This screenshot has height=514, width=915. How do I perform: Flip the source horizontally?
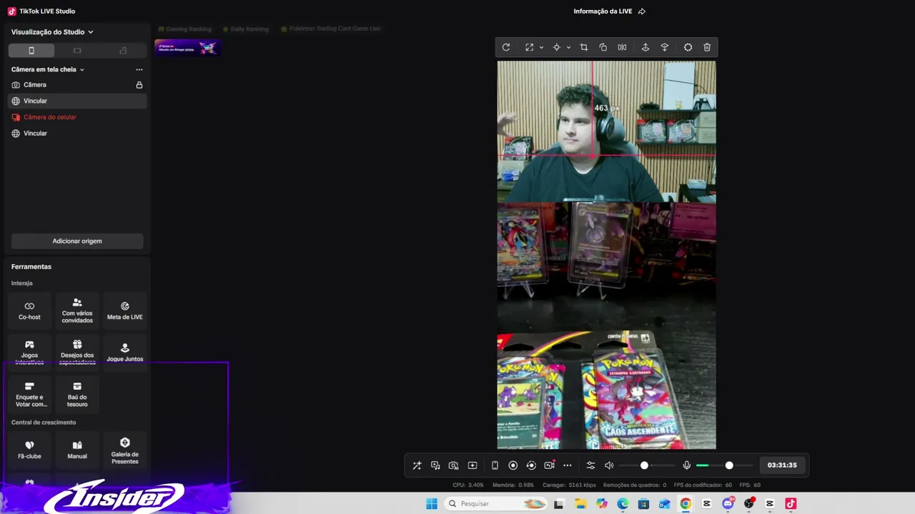pyautogui.click(x=622, y=47)
